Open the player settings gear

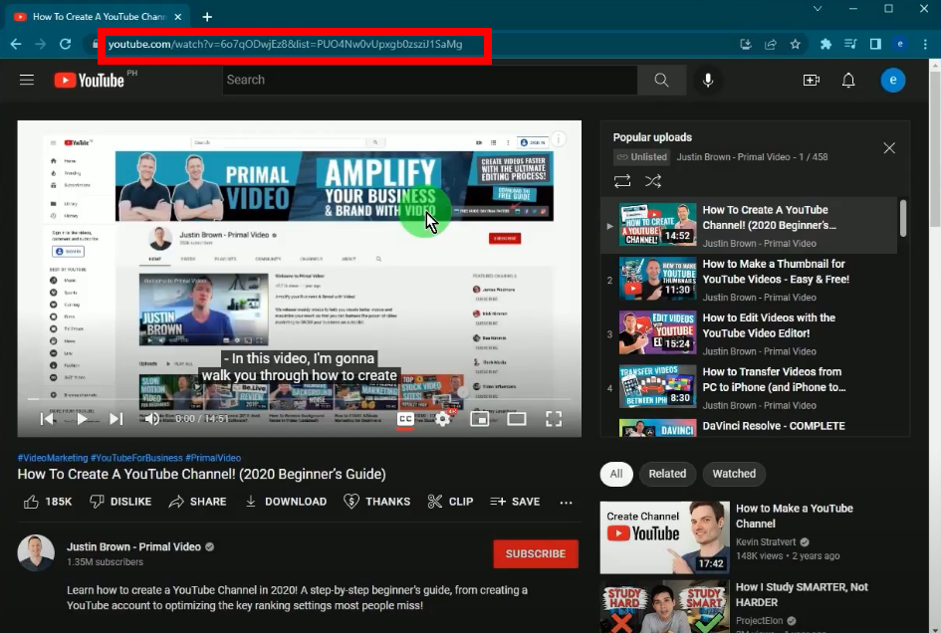coord(441,419)
